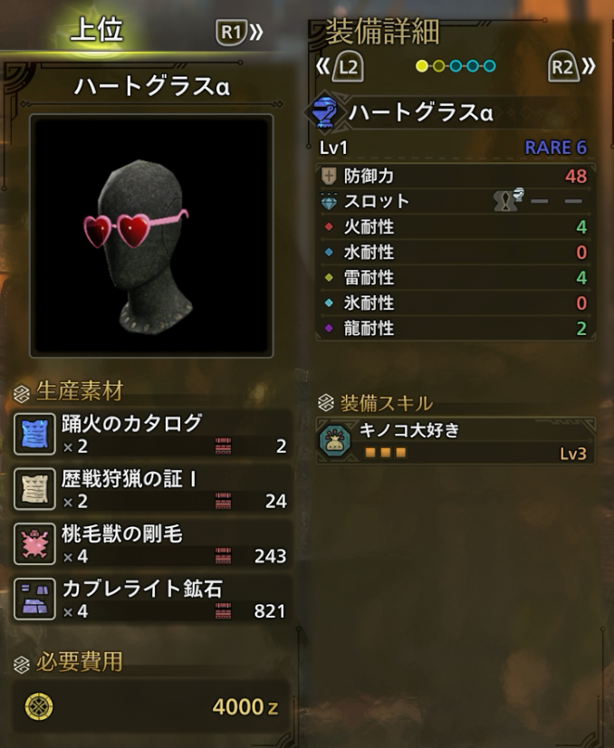Click the blue 踊火のカタログ material icon
This screenshot has width=614, height=748.
[34, 434]
